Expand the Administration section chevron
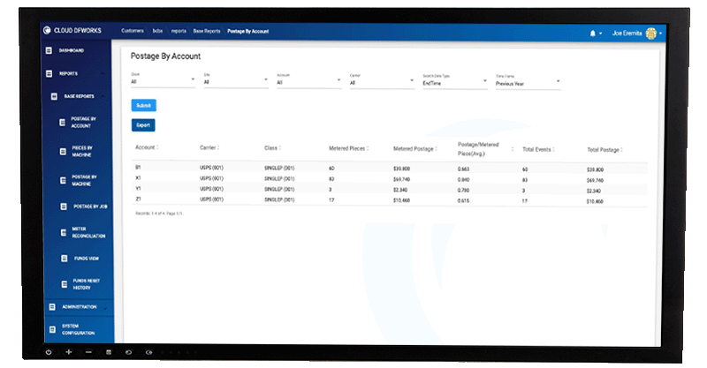Viewport: 707px width, 368px height. click(105, 309)
